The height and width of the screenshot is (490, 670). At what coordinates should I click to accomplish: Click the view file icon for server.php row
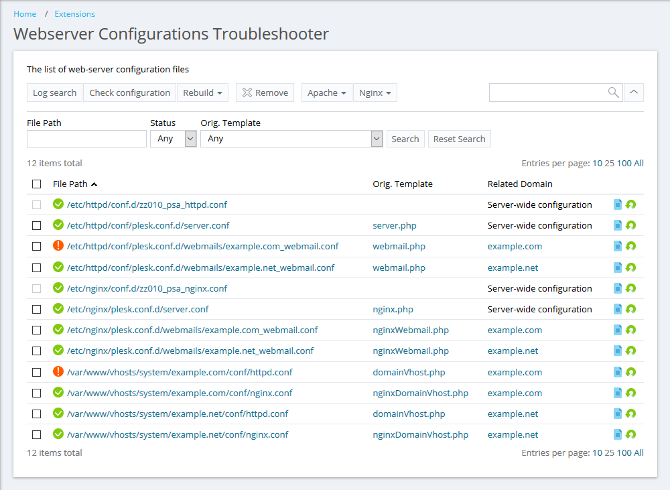pyautogui.click(x=618, y=226)
